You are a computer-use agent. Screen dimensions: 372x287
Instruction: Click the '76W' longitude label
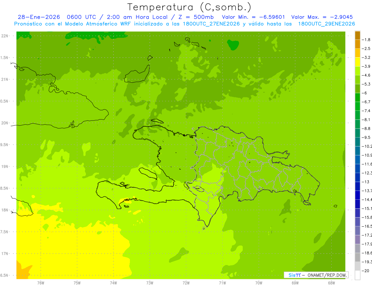(x=41, y=283)
